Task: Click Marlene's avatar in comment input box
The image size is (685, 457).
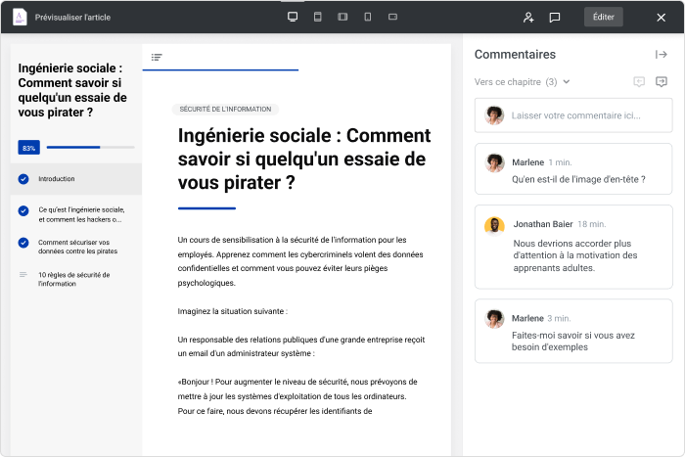Action: point(494,115)
